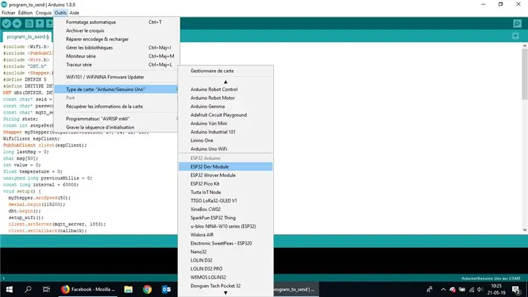Save the sketch with the Save icon
The width and height of the screenshot is (528, 297).
click(x=49, y=23)
